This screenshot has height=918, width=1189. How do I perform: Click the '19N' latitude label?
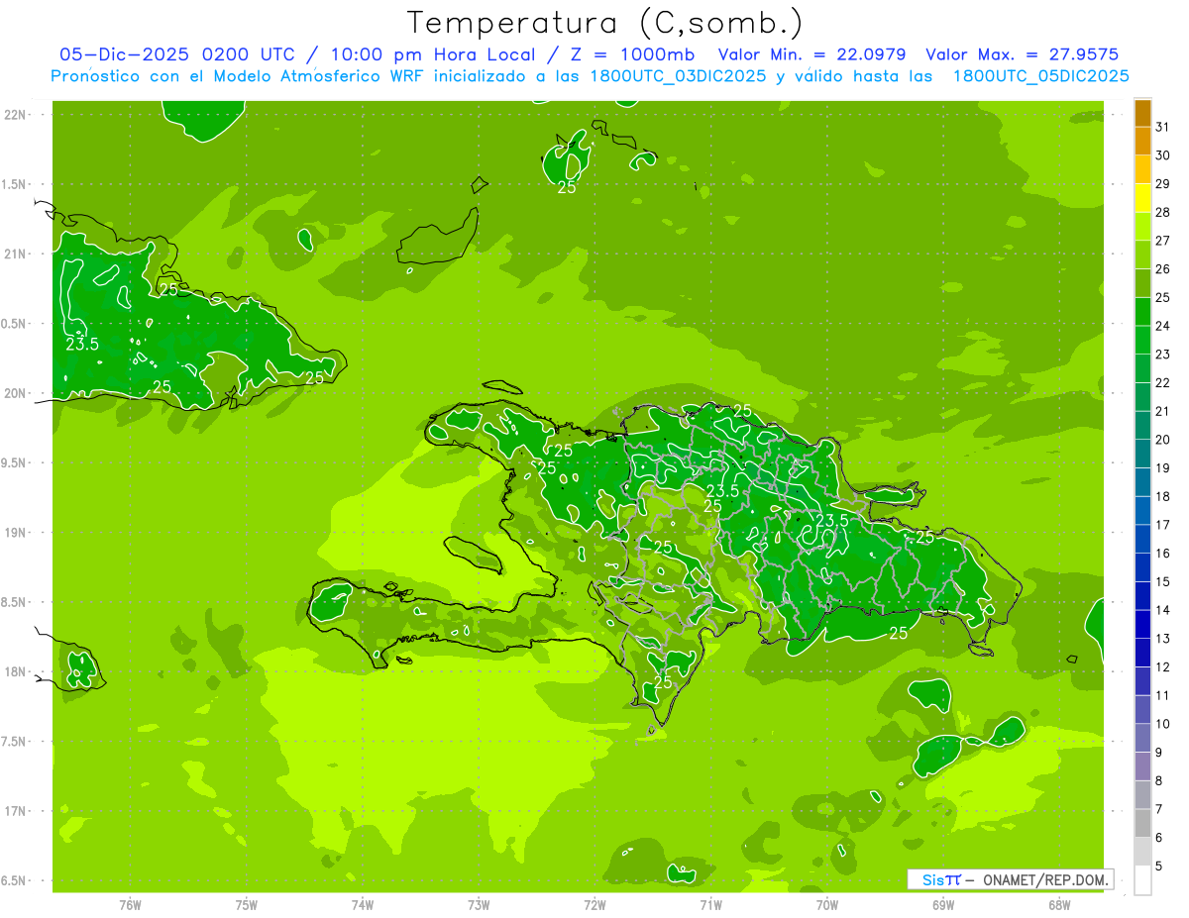coord(16,533)
